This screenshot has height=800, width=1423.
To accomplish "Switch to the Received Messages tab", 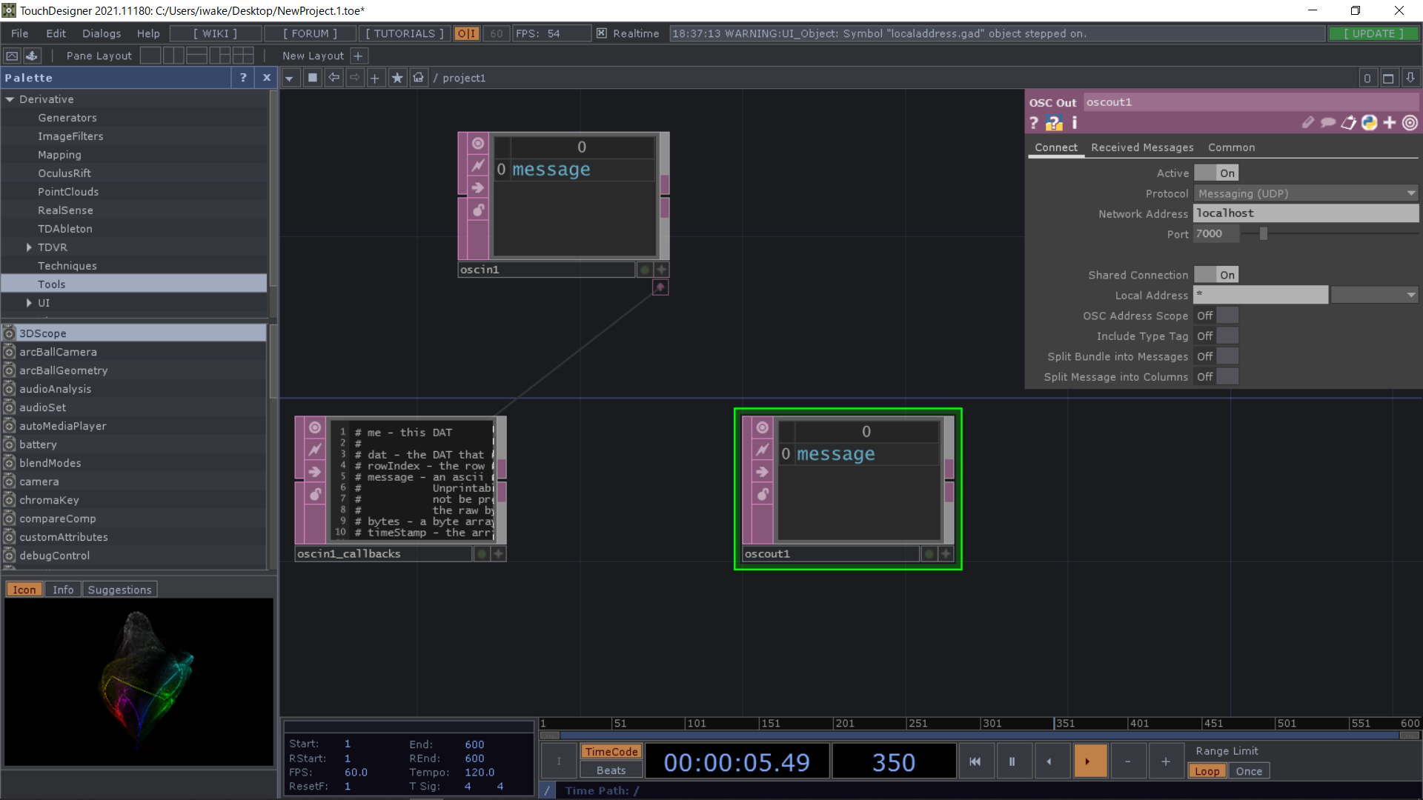I will tap(1141, 147).
